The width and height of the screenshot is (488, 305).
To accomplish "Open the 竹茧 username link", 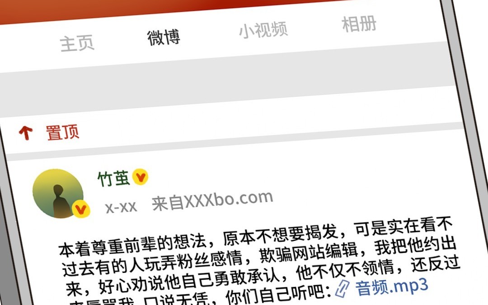I will click(113, 178).
